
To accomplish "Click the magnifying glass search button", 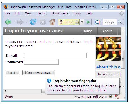I will pos(120,22).
